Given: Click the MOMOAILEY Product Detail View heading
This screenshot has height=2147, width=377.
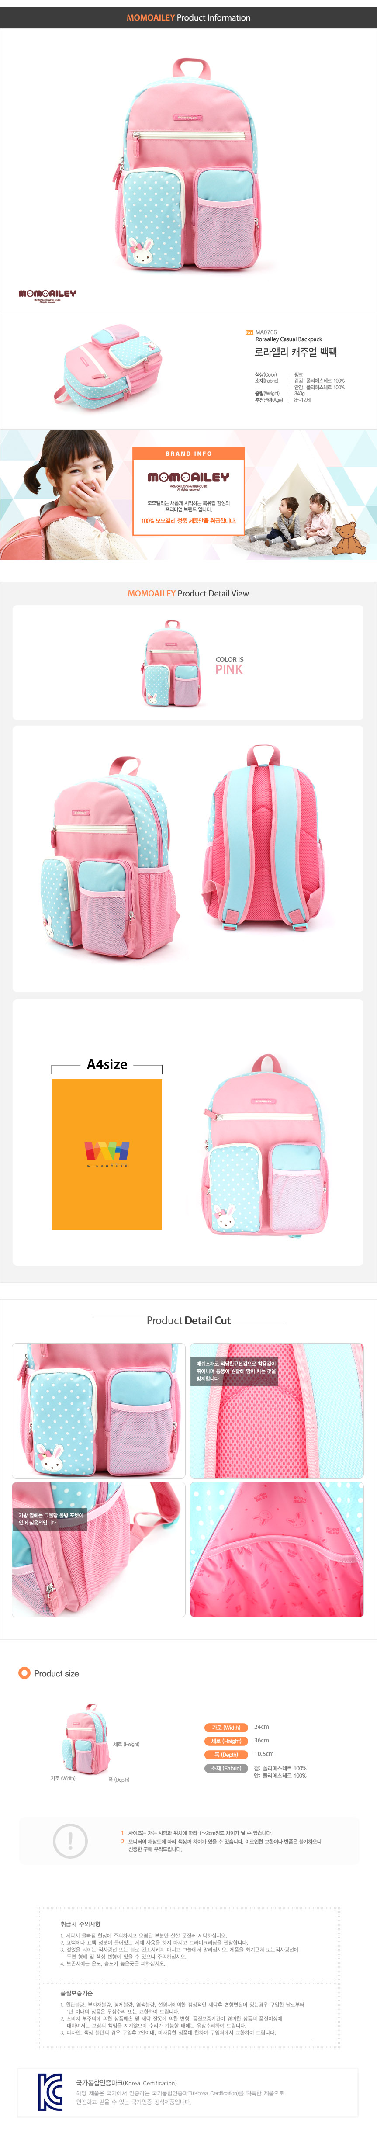Looking at the screenshot, I should point(189,593).
